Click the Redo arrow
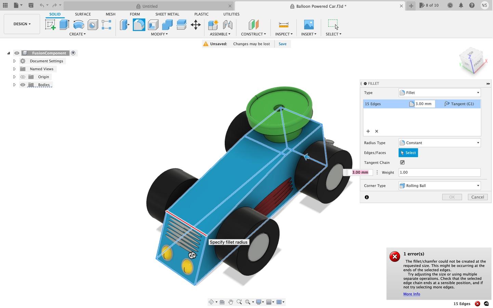Viewport: 493px width, 308px height. point(54,5)
